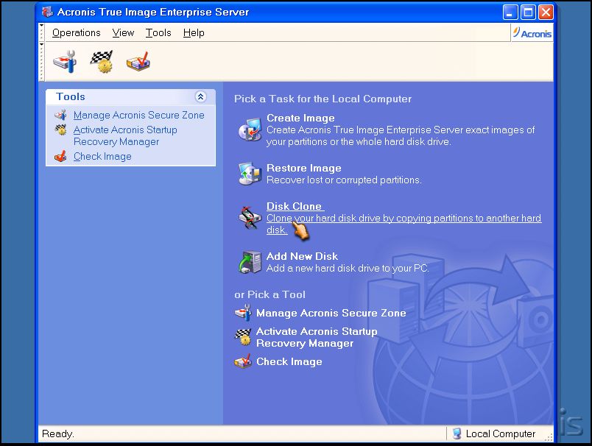Click the 'Clone your hard disk drive' description
Viewport: 592px width, 446px height.
404,224
